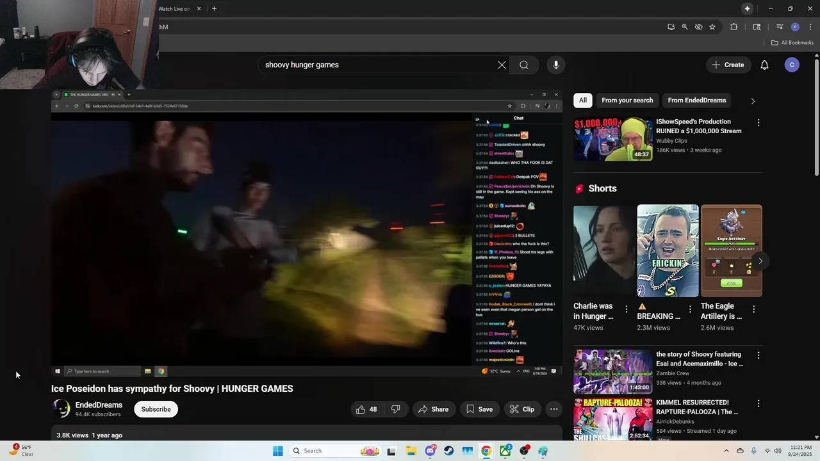Click the Wubby Clips channel name
This screenshot has height=461, width=820.
tap(671, 141)
